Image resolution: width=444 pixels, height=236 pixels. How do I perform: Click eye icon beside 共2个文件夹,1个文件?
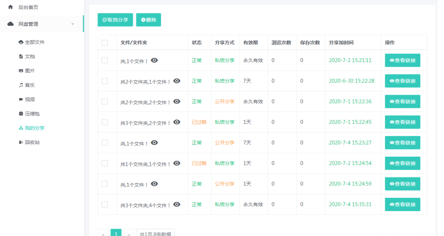(177, 81)
